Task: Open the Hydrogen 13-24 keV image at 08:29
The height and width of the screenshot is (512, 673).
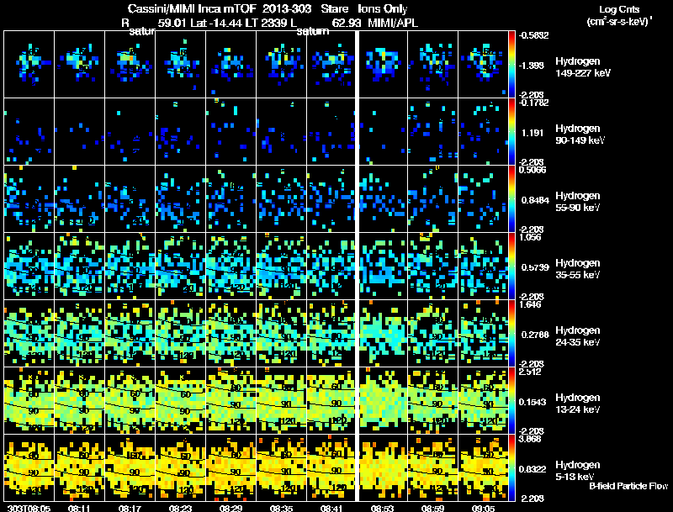Action: point(231,400)
